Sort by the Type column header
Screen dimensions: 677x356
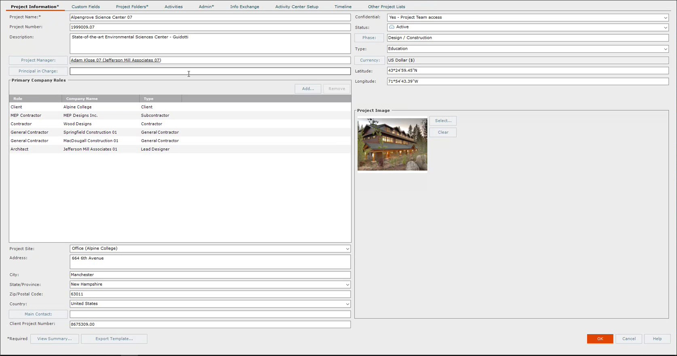[161, 98]
